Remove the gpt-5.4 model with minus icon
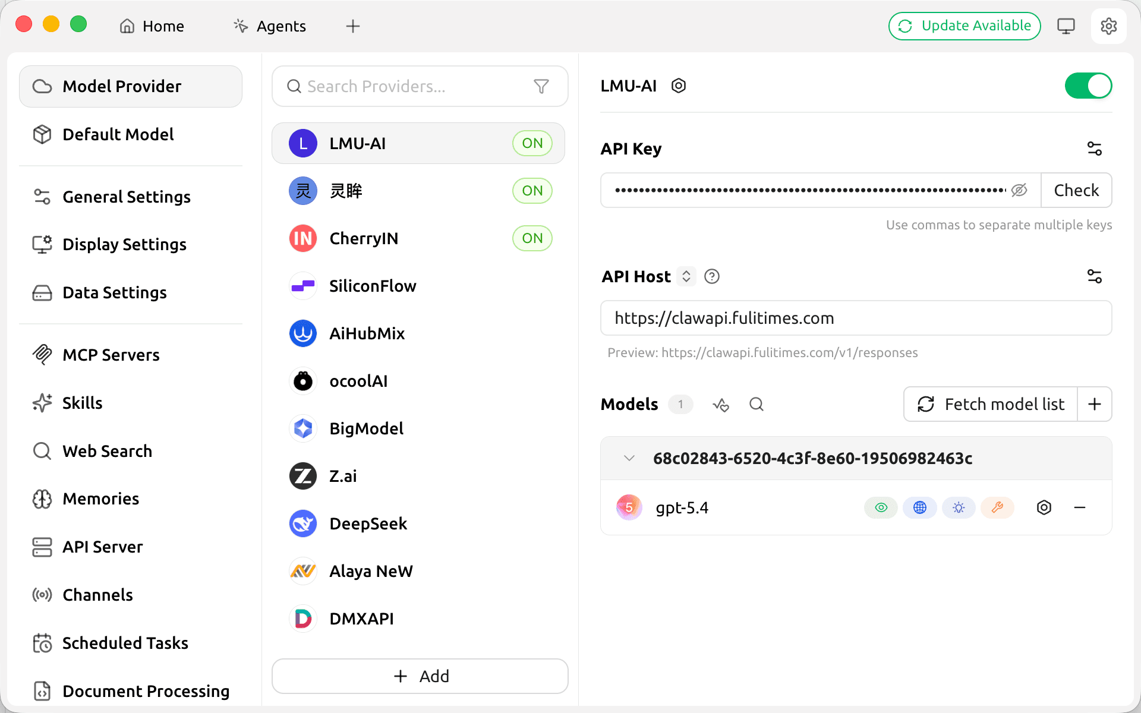1141x713 pixels. pyautogui.click(x=1080, y=507)
